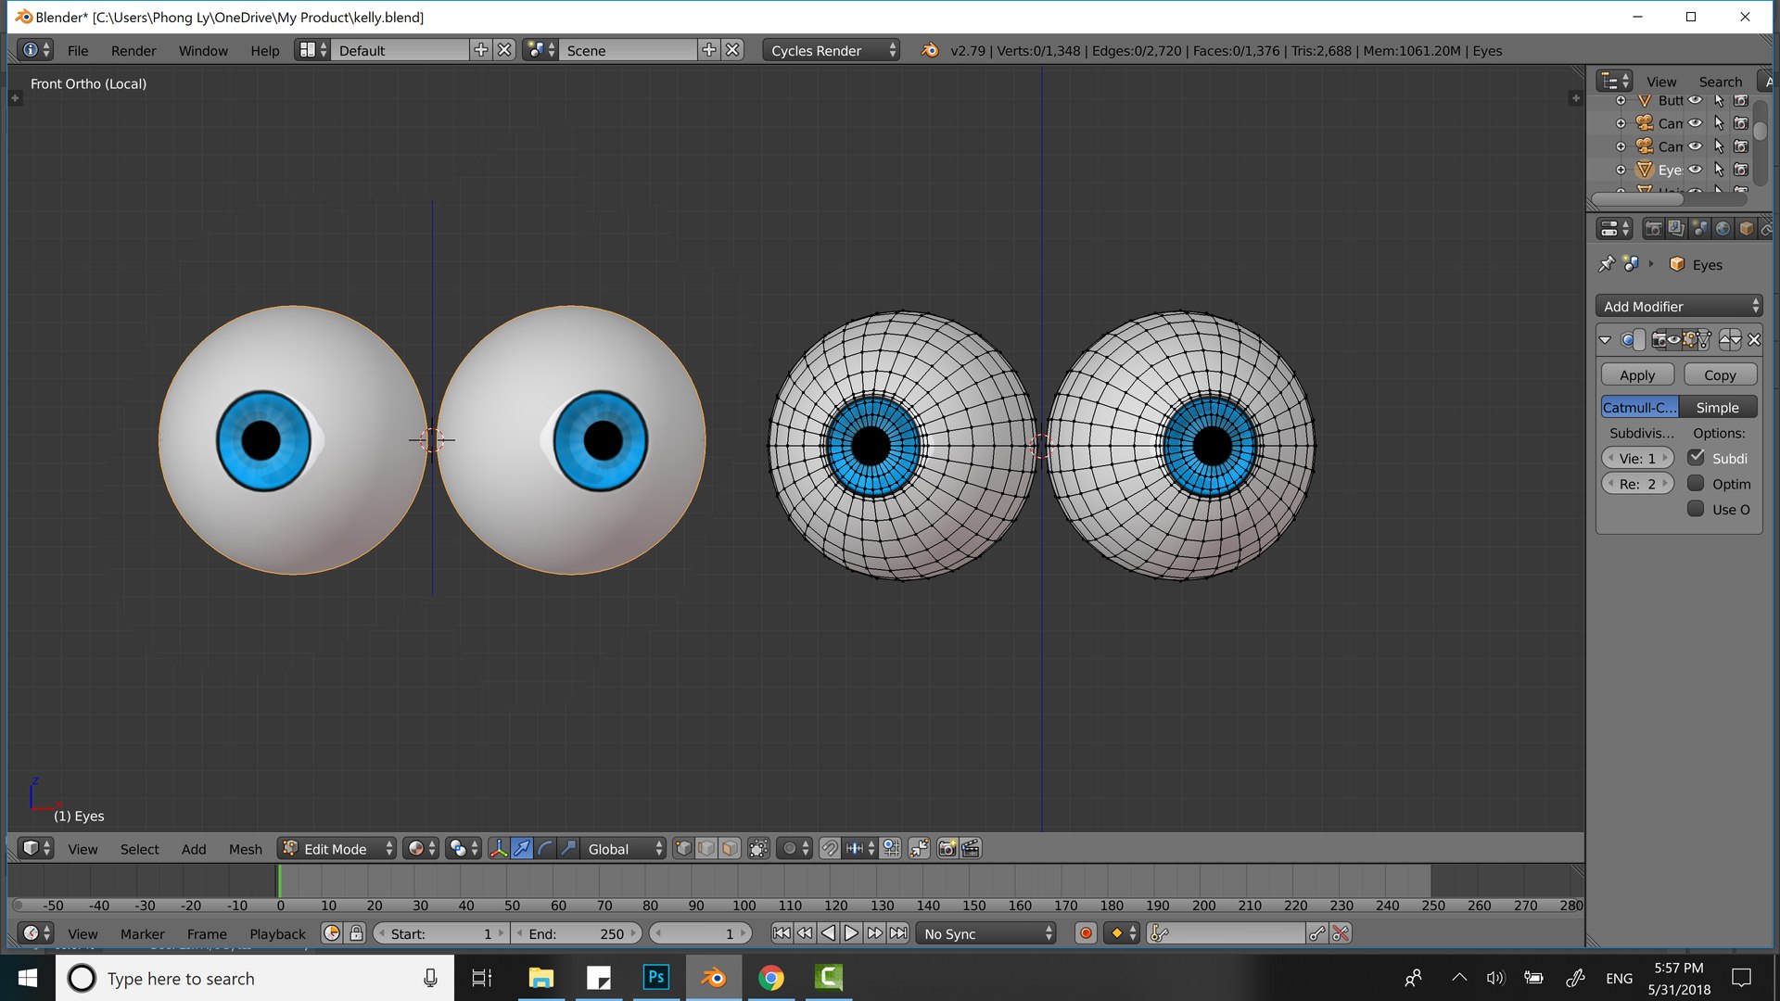Viewport: 1780px width, 1001px height.
Task: Open the Add Modifier dropdown
Action: 1679,306
